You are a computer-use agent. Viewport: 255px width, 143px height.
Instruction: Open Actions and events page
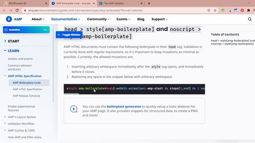[20, 59]
